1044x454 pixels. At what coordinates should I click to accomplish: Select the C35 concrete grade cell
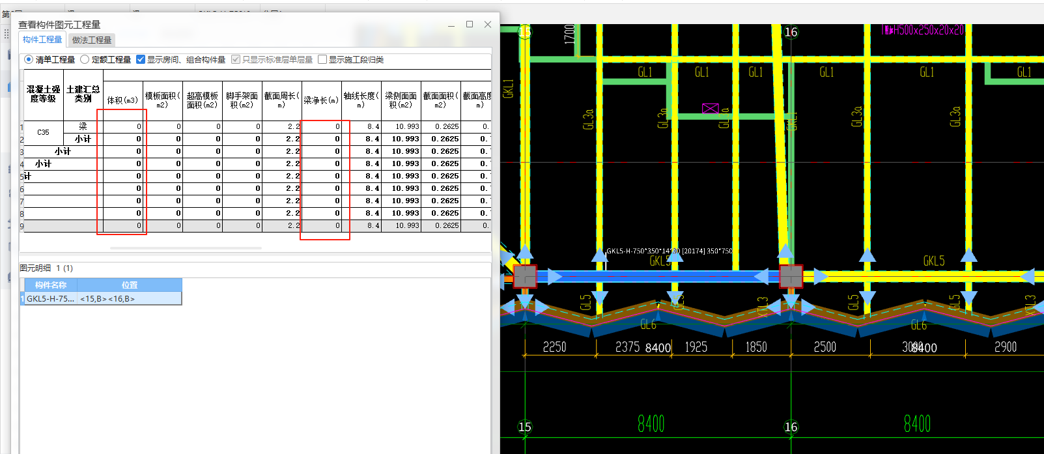[x=43, y=132]
